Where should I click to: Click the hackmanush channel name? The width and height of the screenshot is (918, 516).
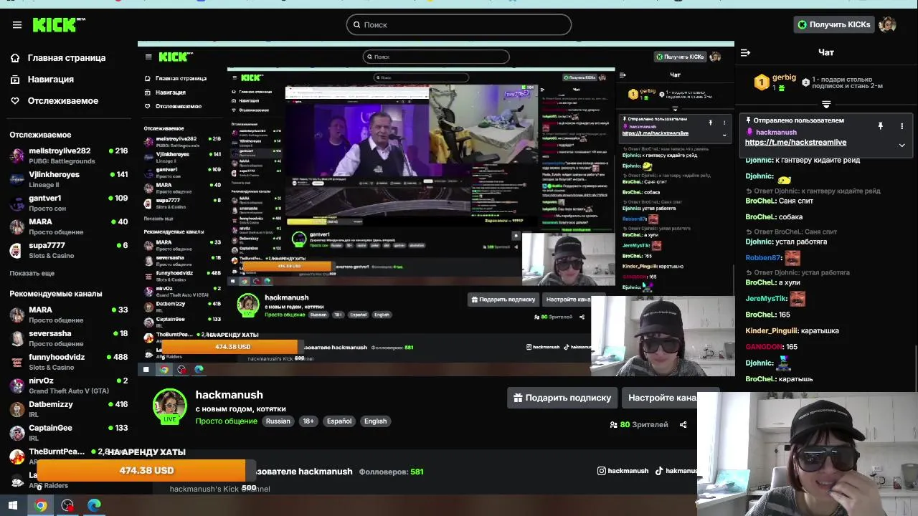pyautogui.click(x=229, y=395)
